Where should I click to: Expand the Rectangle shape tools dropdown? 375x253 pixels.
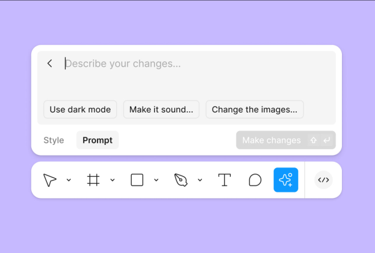(x=156, y=180)
